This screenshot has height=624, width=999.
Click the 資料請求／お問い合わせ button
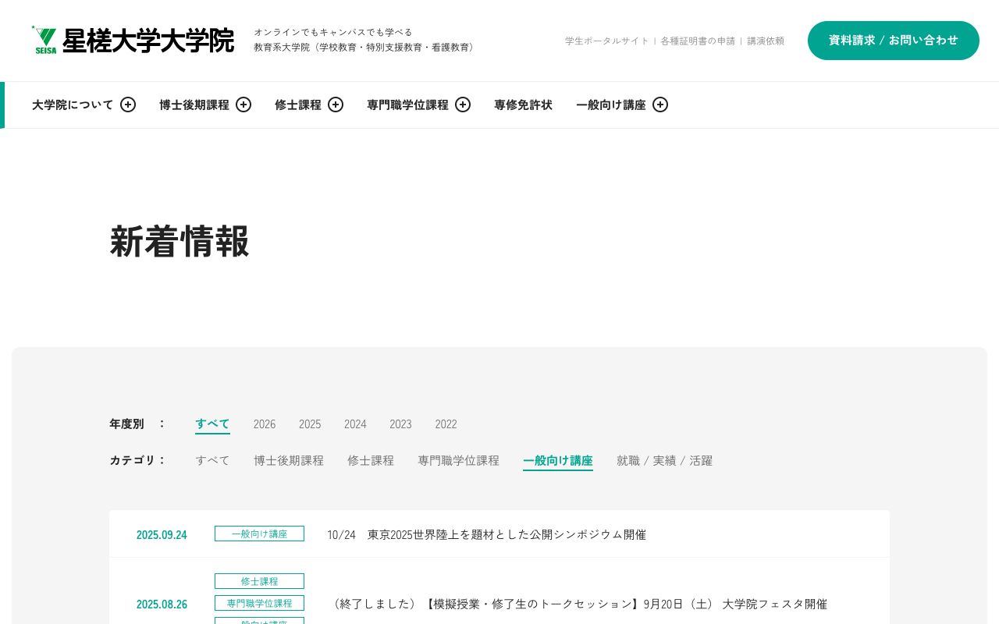[893, 41]
